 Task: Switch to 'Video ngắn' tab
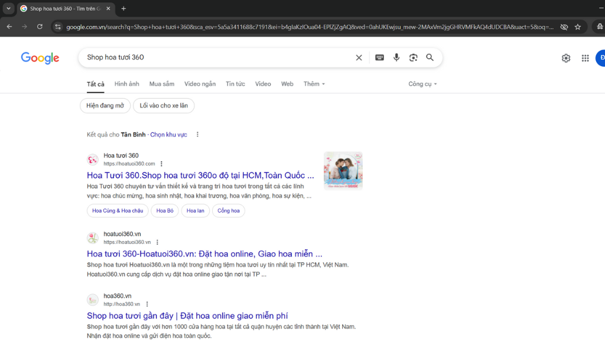coord(200,84)
